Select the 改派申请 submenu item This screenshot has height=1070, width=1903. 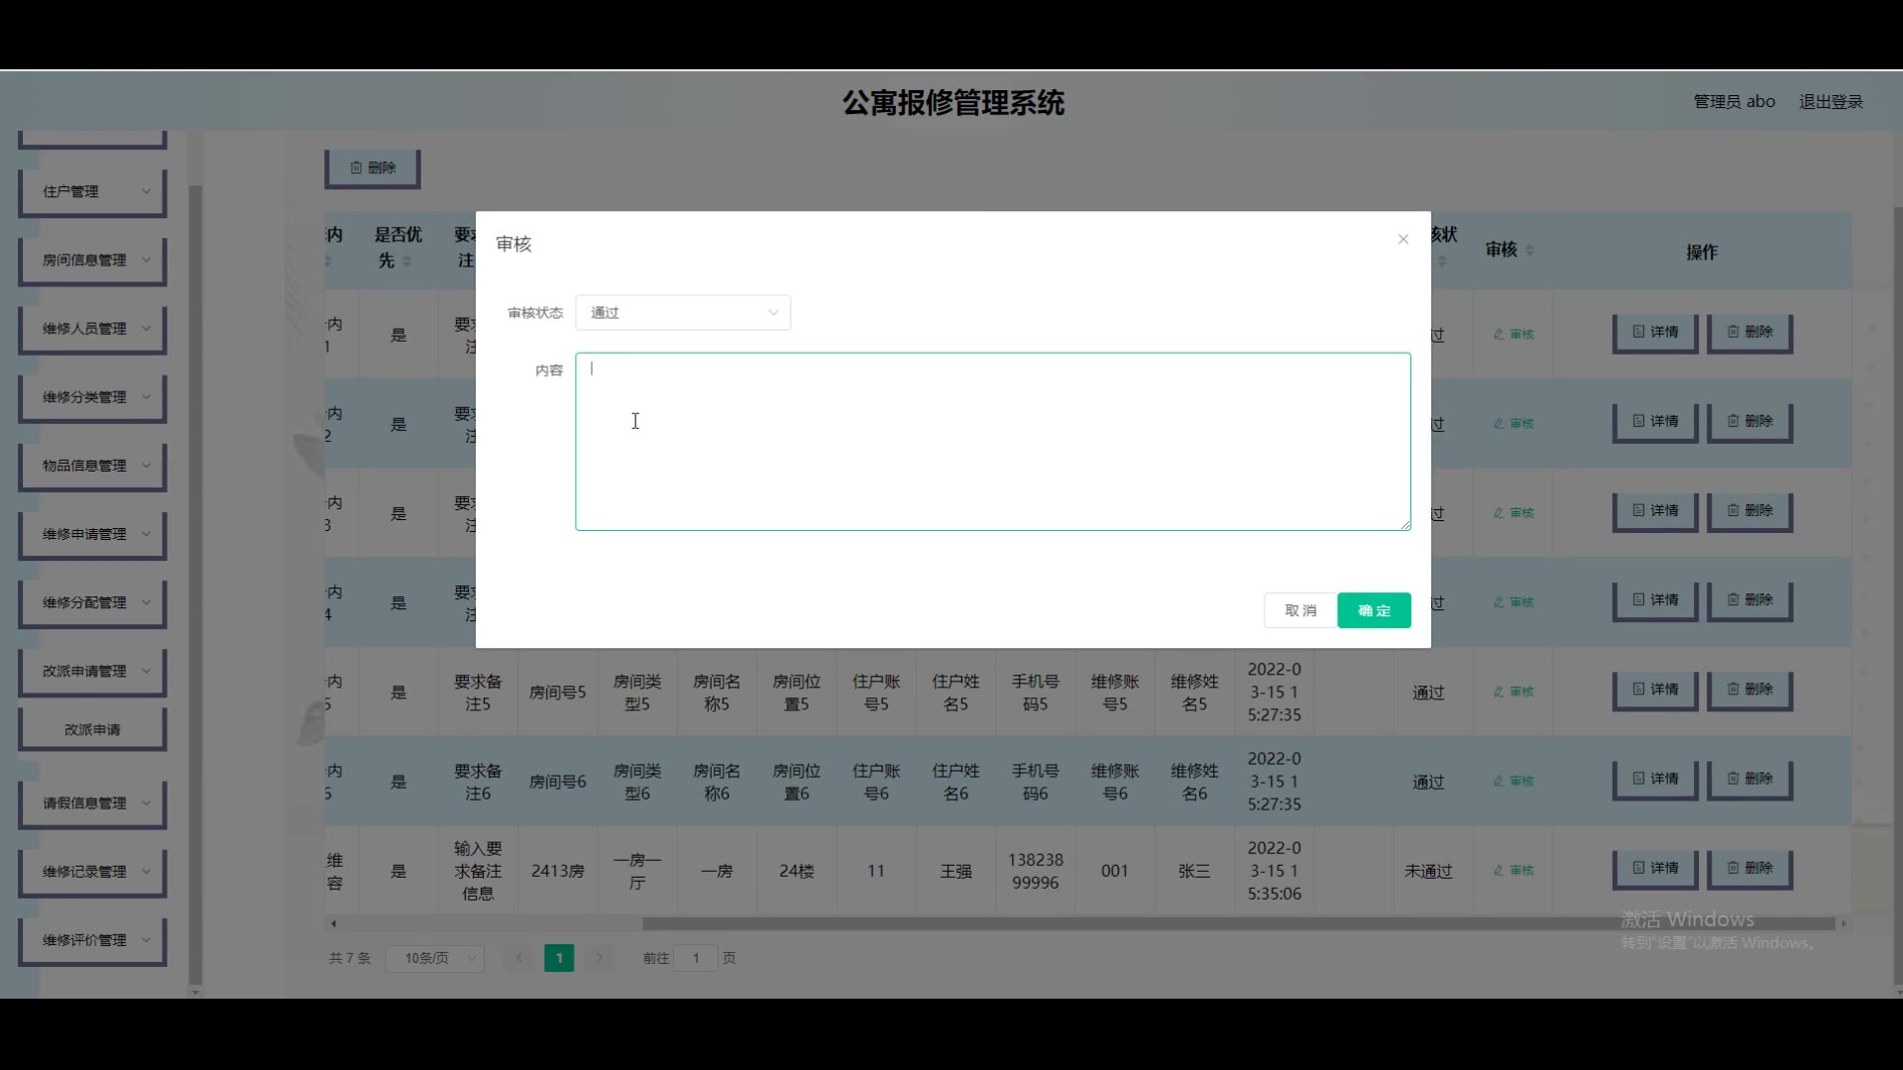pos(92,729)
